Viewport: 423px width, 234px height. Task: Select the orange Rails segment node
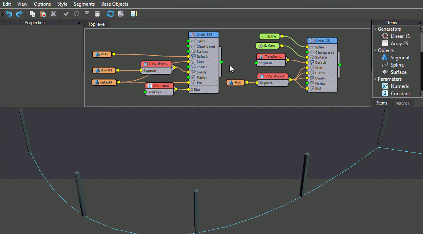pos(102,54)
